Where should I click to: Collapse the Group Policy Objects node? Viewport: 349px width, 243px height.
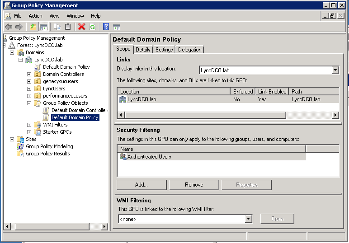tap(29, 103)
